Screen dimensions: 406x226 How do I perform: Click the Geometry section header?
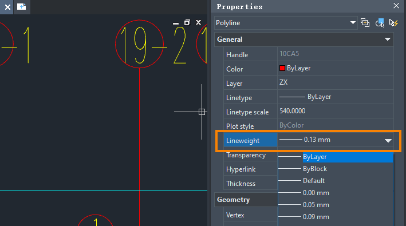246,200
